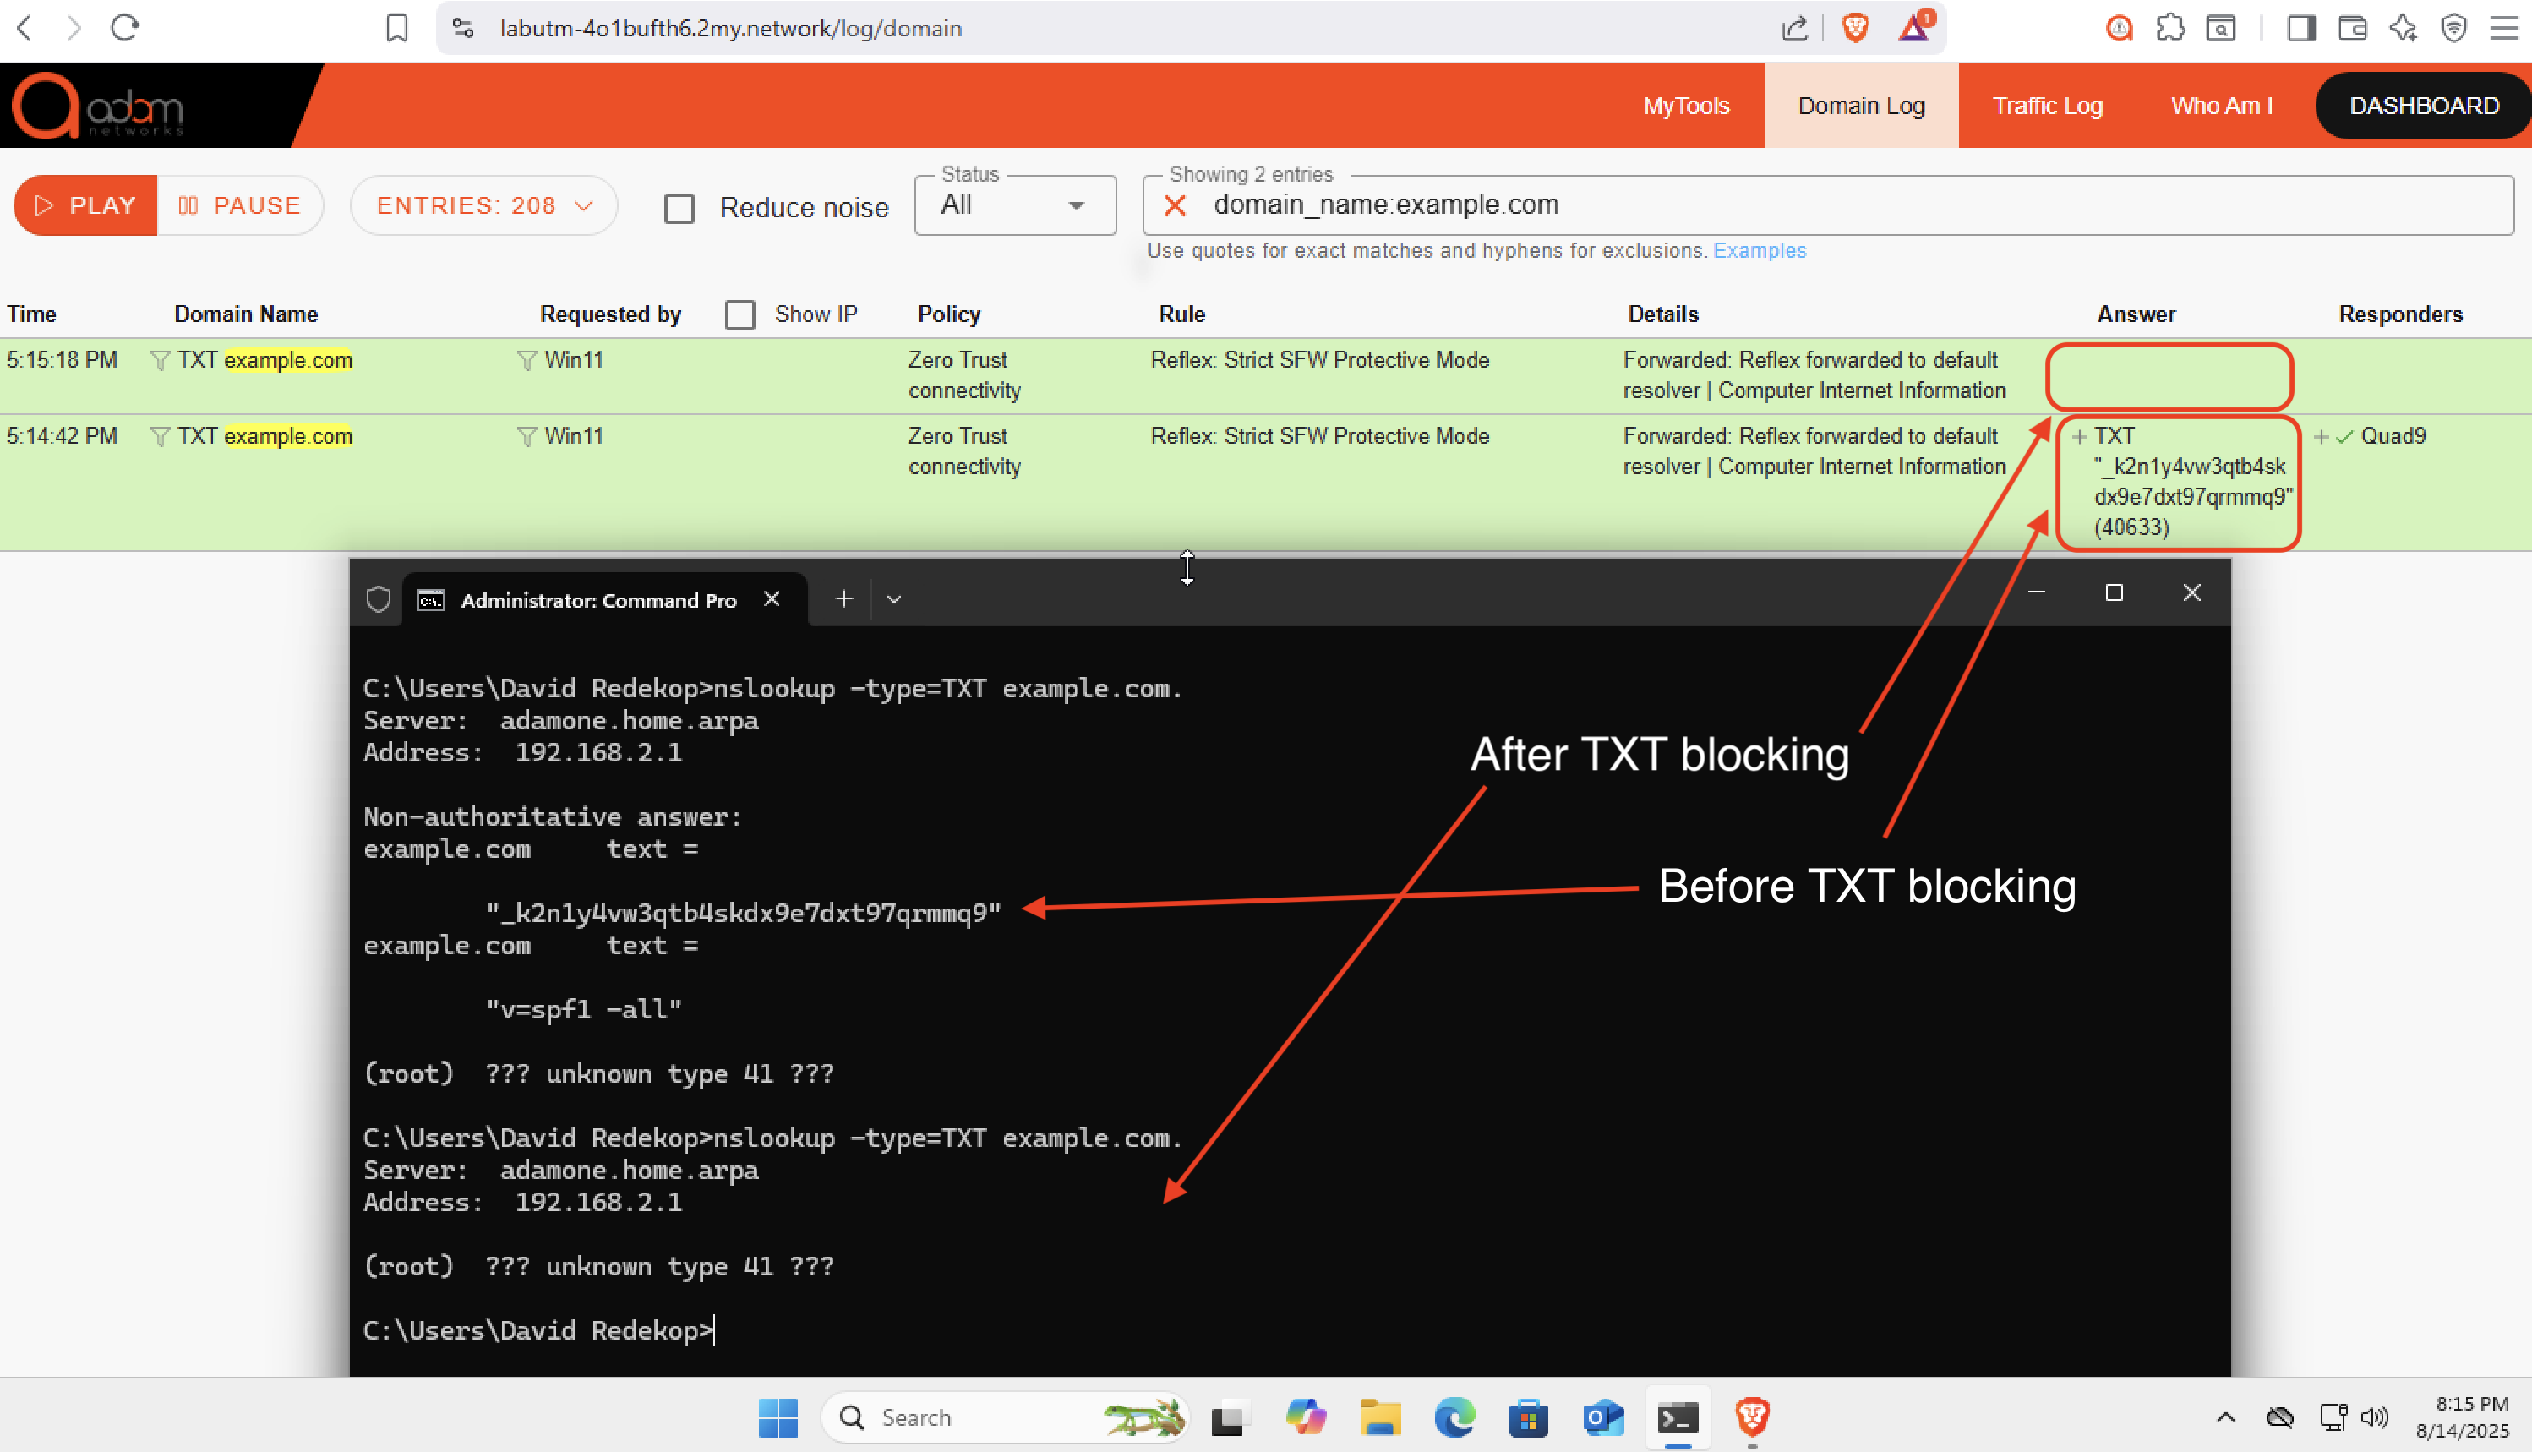Click Terminal icon on taskbar
This screenshot has height=1452, width=2532.
click(1678, 1417)
